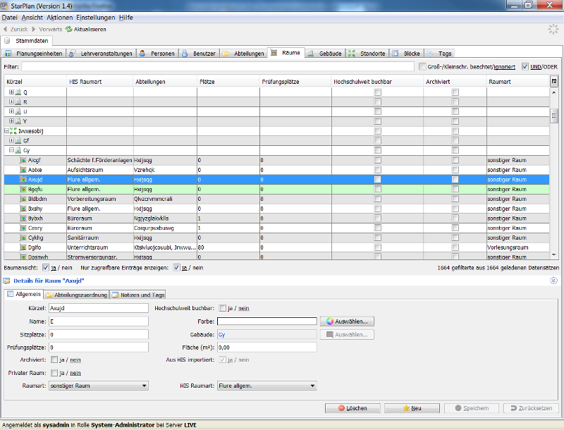Click the Speichern button
Image resolution: width=564 pixels, height=430 pixels.
click(472, 408)
